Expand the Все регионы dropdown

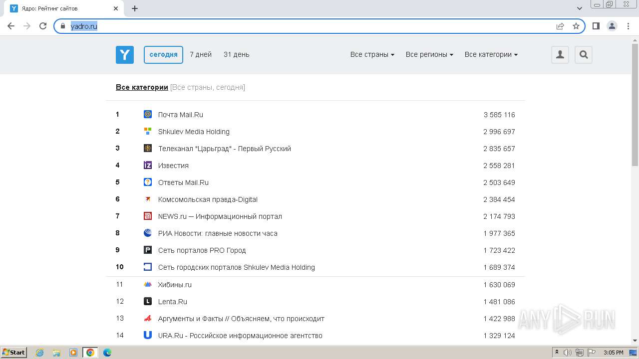click(429, 54)
